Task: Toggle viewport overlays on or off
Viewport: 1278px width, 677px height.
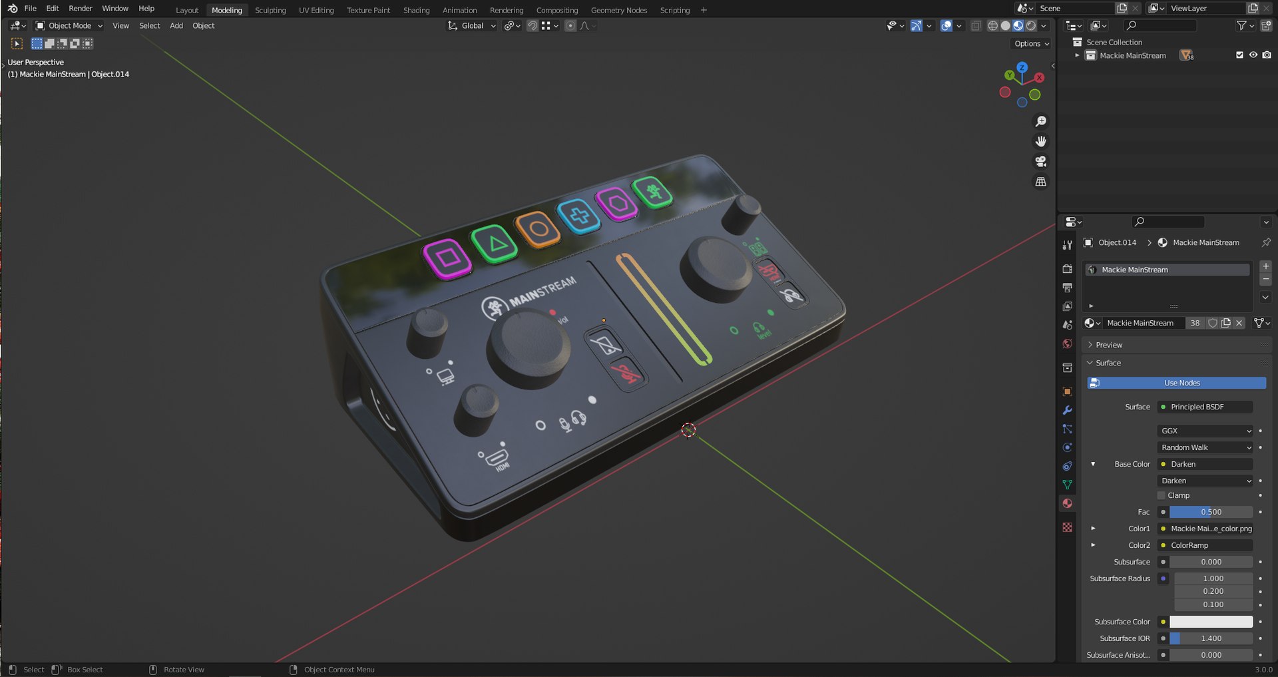Action: click(x=946, y=25)
